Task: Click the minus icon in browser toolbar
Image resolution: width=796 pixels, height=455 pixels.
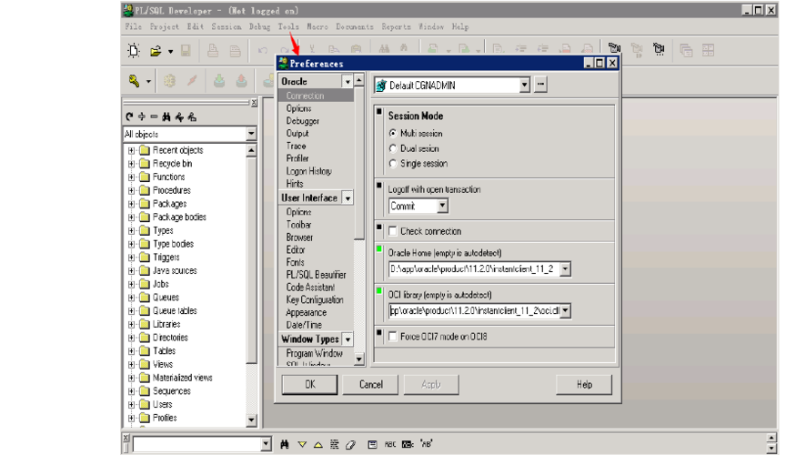Action: pyautogui.click(x=154, y=116)
